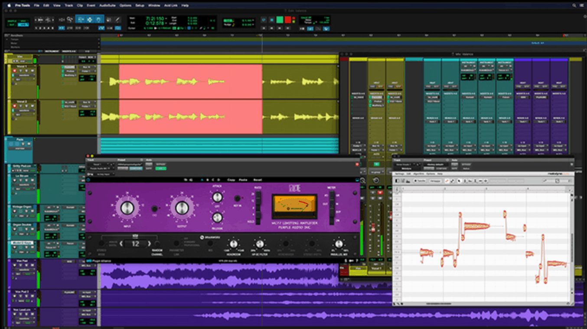Select the Zoomer magnifier tool in toolbar
587x329 pixels.
pyautogui.click(x=69, y=19)
